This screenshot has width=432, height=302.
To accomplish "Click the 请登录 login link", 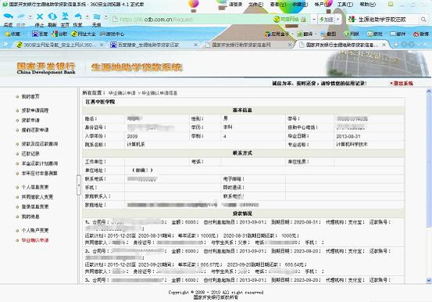I will pos(236,5).
